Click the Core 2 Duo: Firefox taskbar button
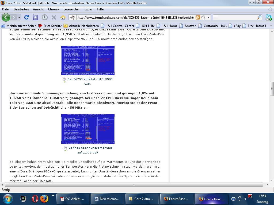Viewport: 274px width, 205px height. point(211,199)
